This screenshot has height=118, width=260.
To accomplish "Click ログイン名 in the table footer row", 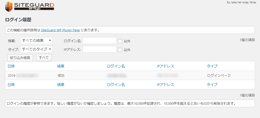I will [116, 85].
